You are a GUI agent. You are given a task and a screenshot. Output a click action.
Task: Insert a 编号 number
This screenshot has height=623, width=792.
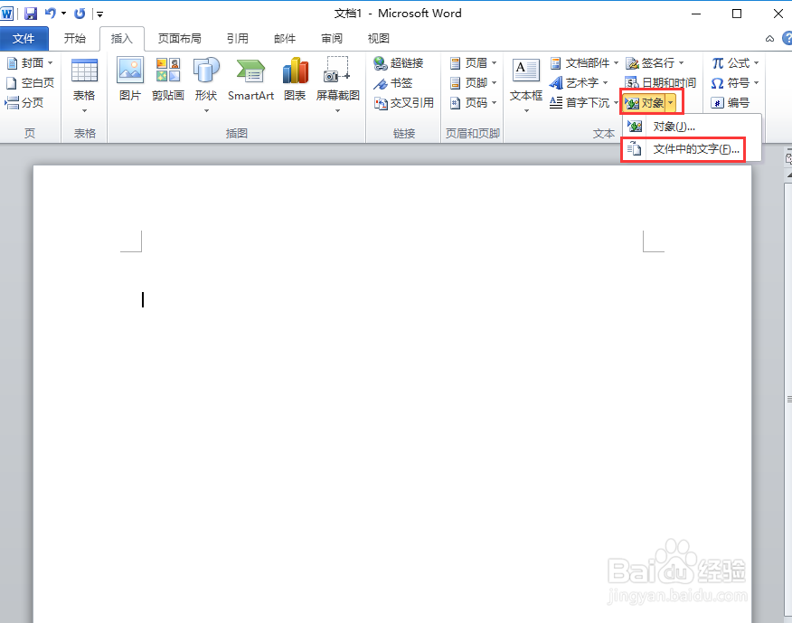[731, 103]
